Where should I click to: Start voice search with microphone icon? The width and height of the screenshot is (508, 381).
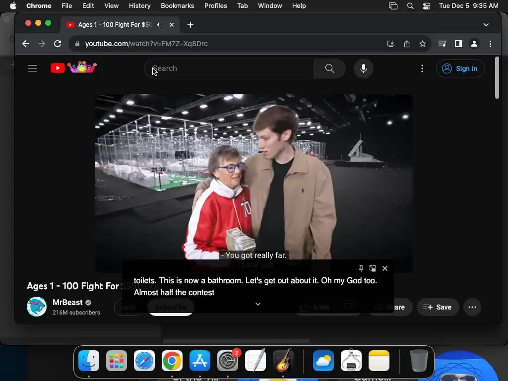point(364,68)
